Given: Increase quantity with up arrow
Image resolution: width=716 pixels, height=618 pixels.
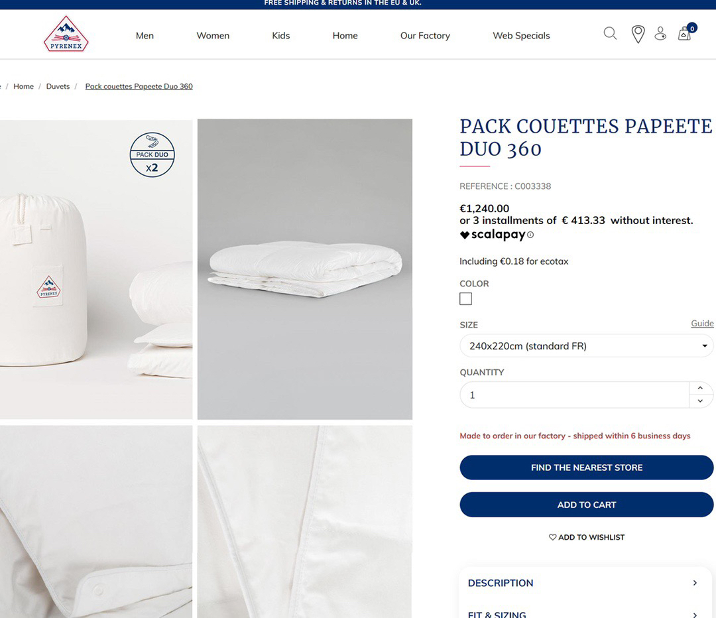Looking at the screenshot, I should coord(700,388).
